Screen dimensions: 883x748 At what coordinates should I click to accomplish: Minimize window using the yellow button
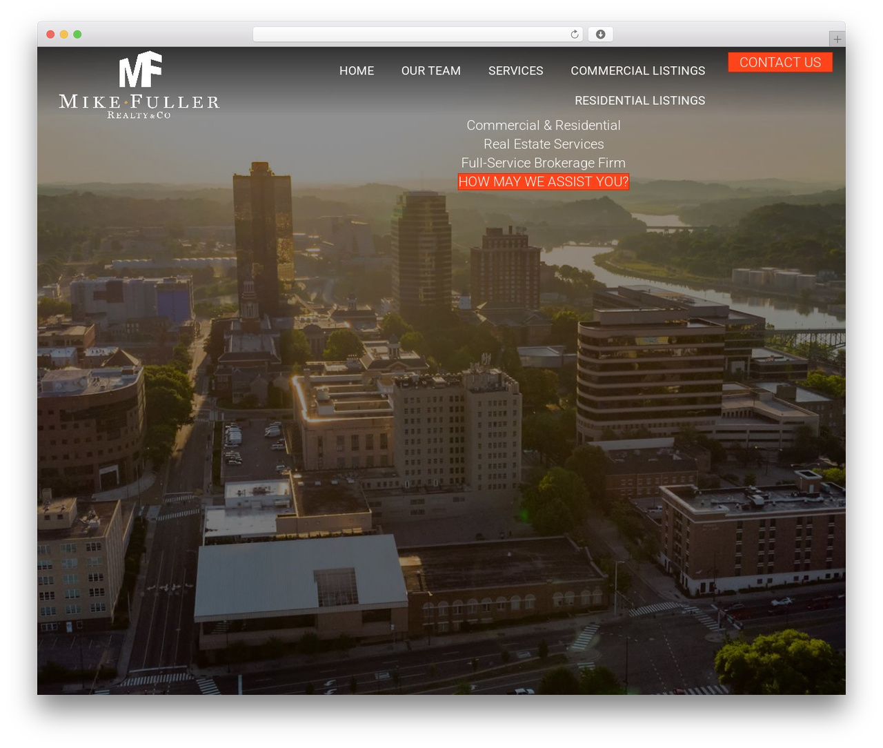point(63,35)
